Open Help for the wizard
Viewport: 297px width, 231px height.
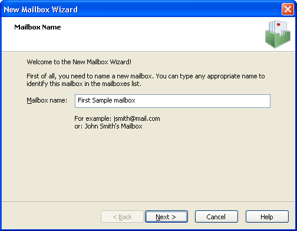pos(267,217)
